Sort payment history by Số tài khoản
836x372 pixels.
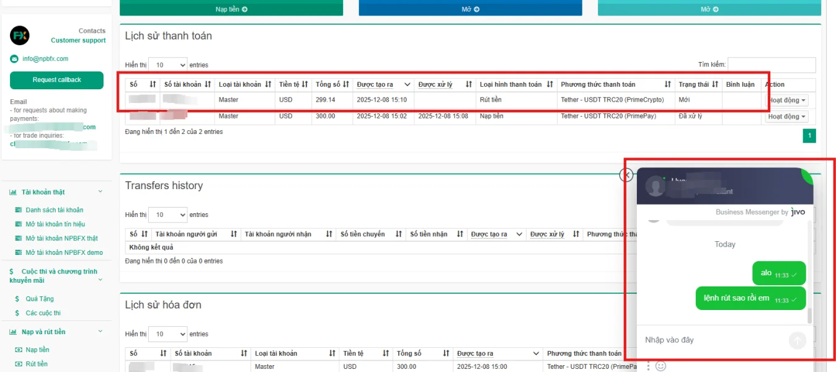point(208,84)
